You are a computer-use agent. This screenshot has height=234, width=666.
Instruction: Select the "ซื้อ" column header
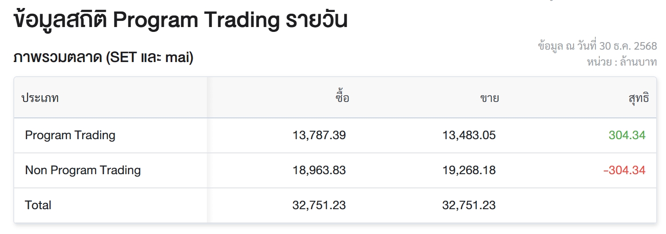pos(342,98)
